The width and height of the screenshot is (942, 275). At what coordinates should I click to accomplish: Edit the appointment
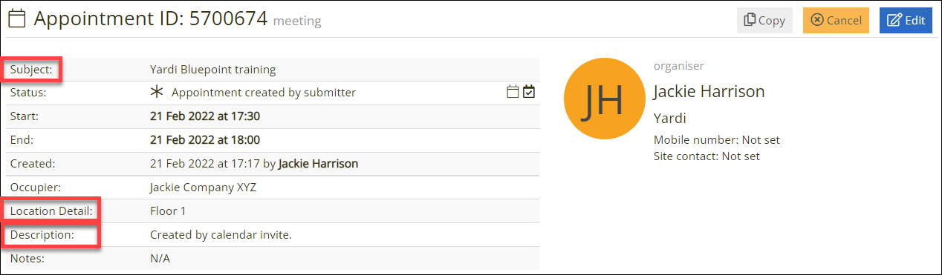906,20
